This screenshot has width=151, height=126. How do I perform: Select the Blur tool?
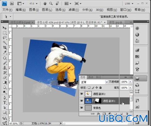tap(5, 87)
